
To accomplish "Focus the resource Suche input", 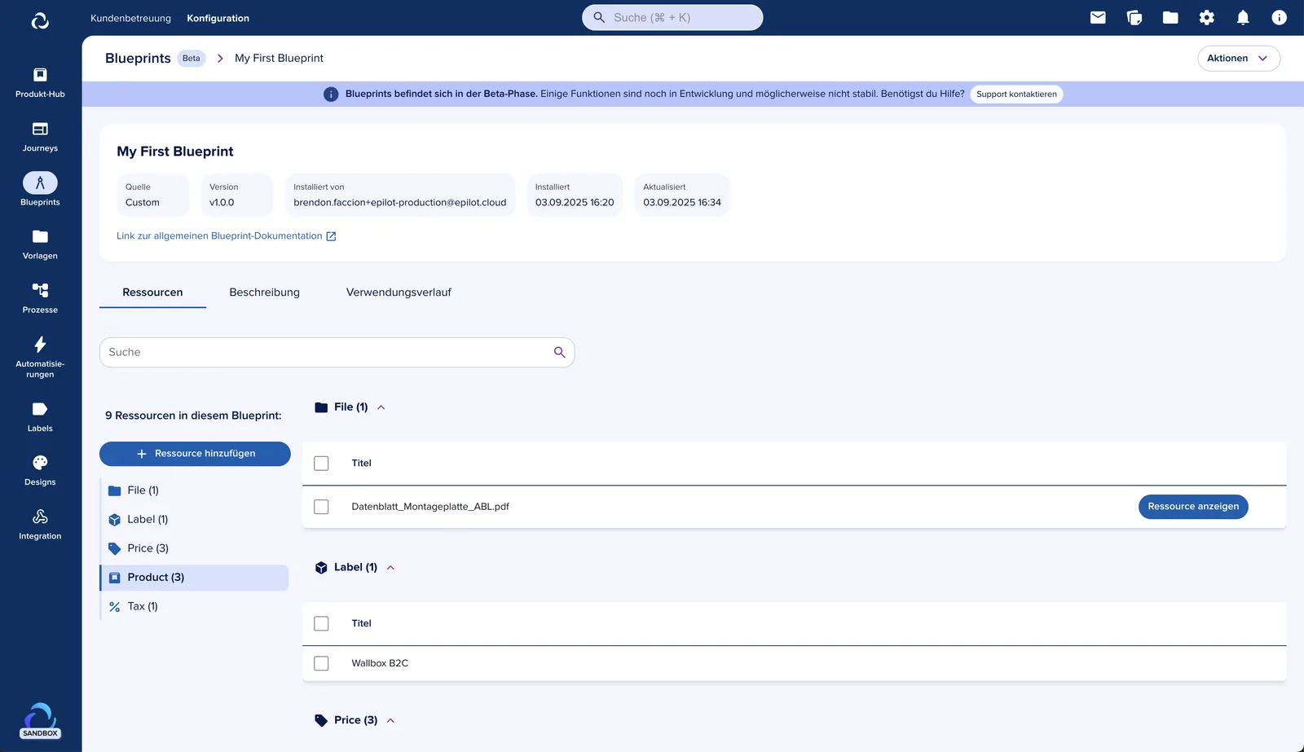I will click(x=337, y=352).
